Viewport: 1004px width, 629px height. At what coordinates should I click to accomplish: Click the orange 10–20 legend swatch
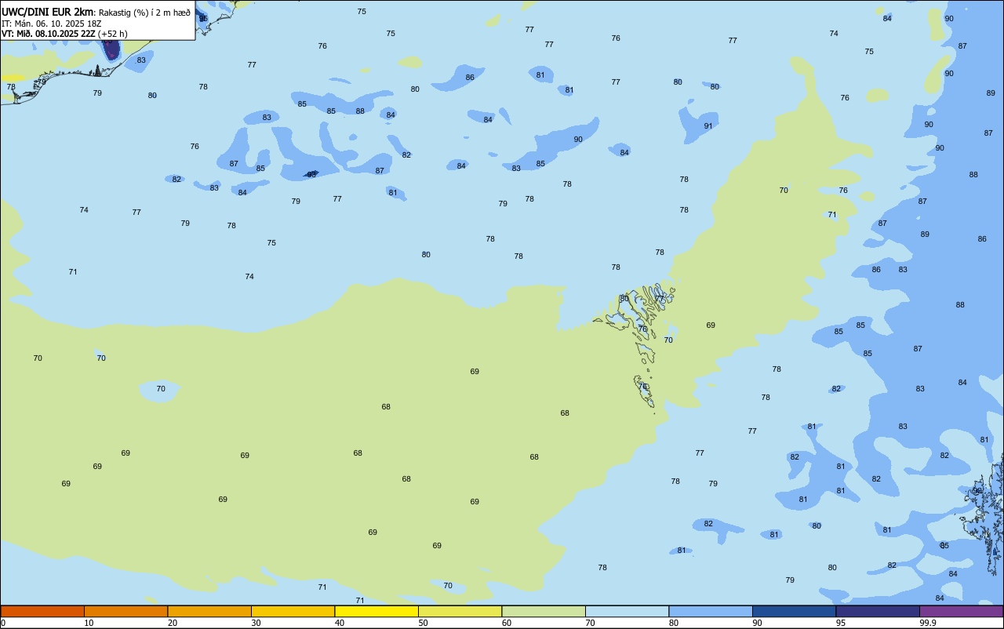pos(125,611)
